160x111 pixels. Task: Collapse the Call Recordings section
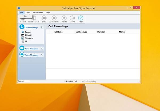click(x=42, y=27)
